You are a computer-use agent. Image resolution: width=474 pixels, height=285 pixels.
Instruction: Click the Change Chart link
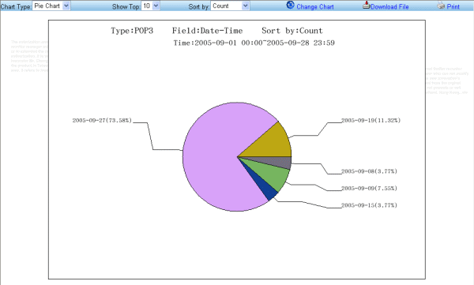315,6
